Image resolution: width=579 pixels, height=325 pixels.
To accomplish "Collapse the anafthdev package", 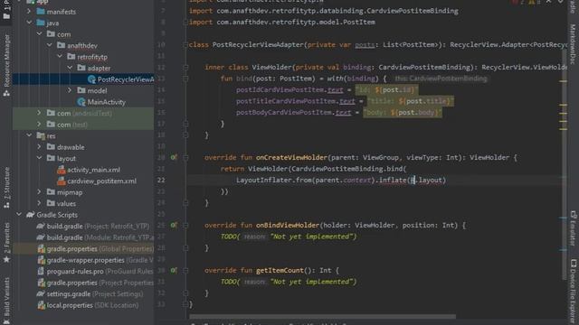I will [x=50, y=45].
